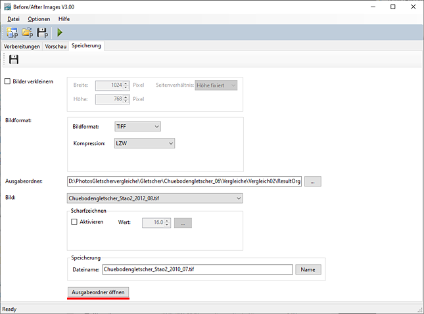The width and height of the screenshot is (424, 314).
Task: Increase the Breite spinner value
Action: click(x=126, y=83)
